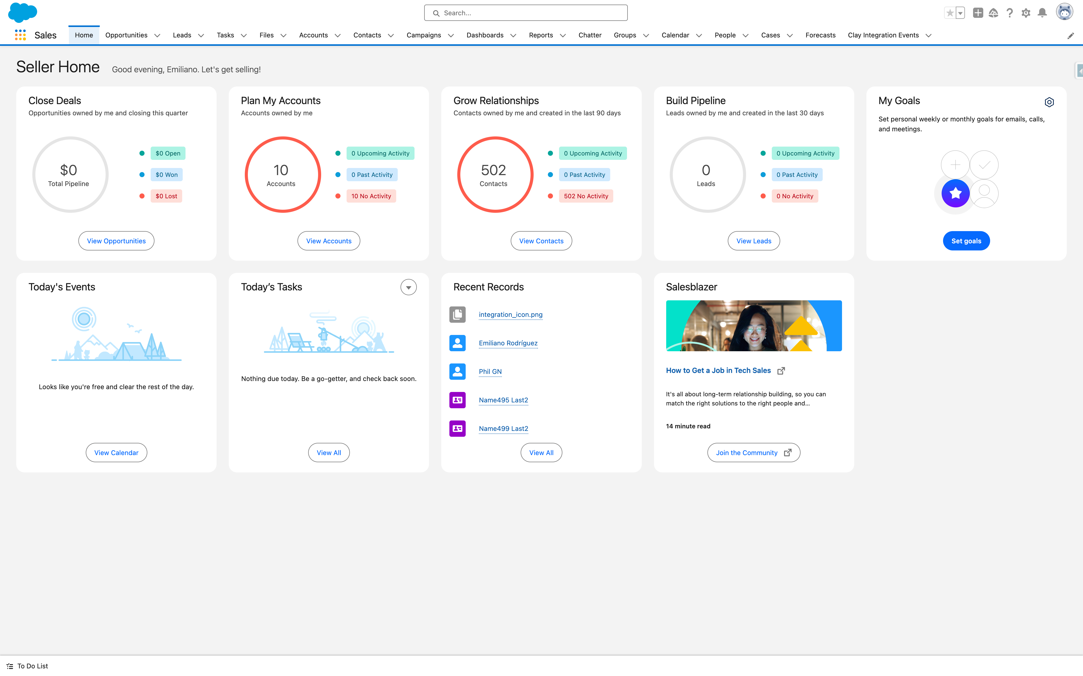This screenshot has width=1083, height=676.
Task: Click the 502 No Activity contacts badge
Action: pos(586,196)
